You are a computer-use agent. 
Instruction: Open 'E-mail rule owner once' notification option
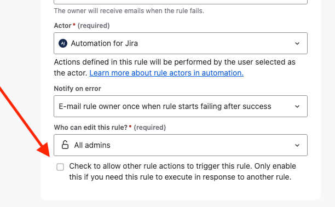(165, 106)
